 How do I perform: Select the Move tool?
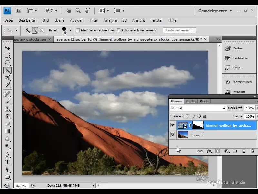point(7,48)
